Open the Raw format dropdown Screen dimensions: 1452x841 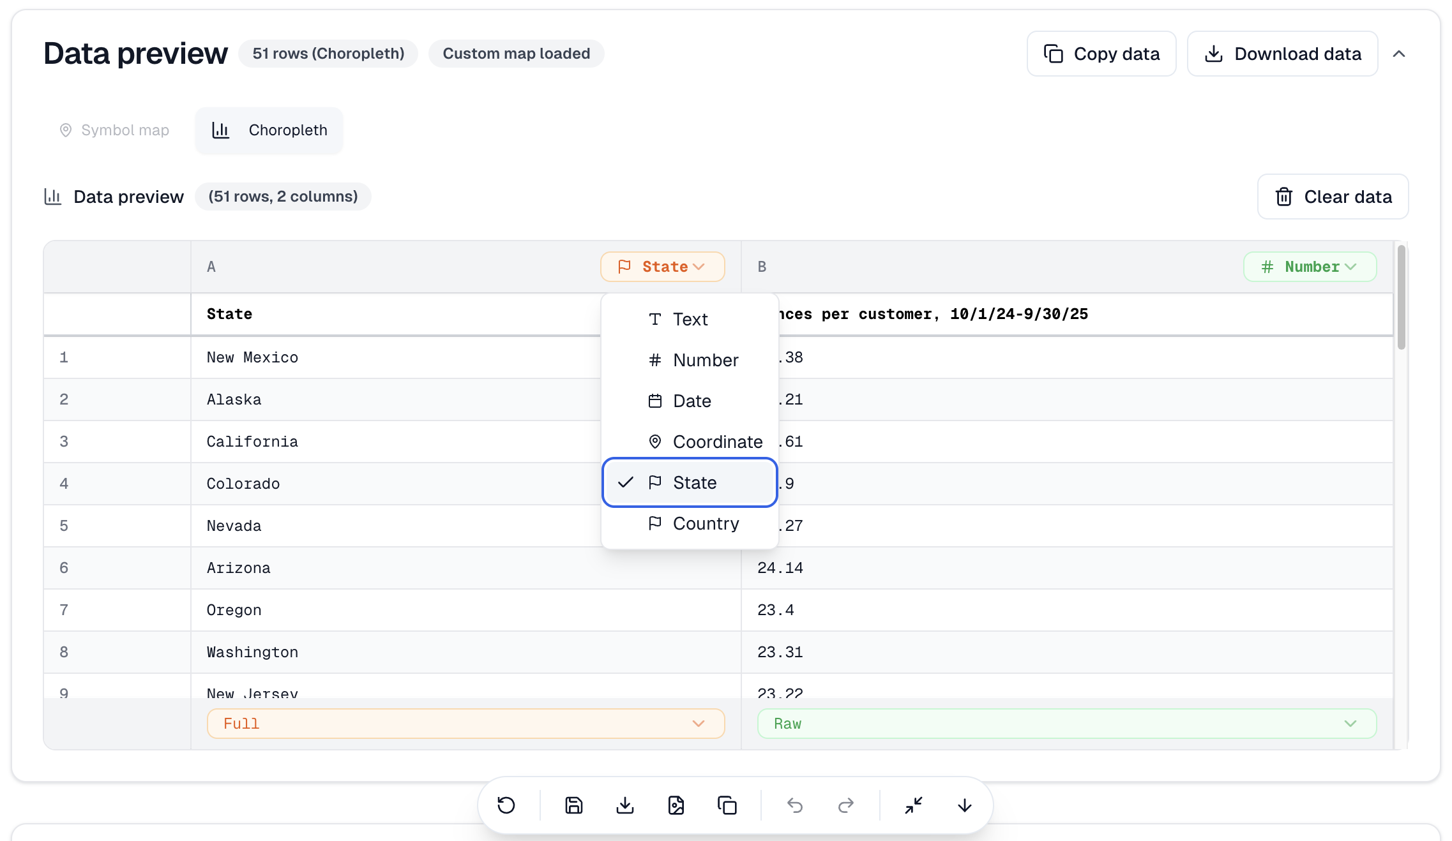click(1066, 724)
